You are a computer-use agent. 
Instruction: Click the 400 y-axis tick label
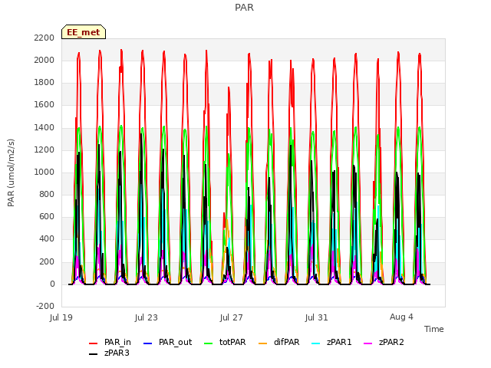pos(47,239)
